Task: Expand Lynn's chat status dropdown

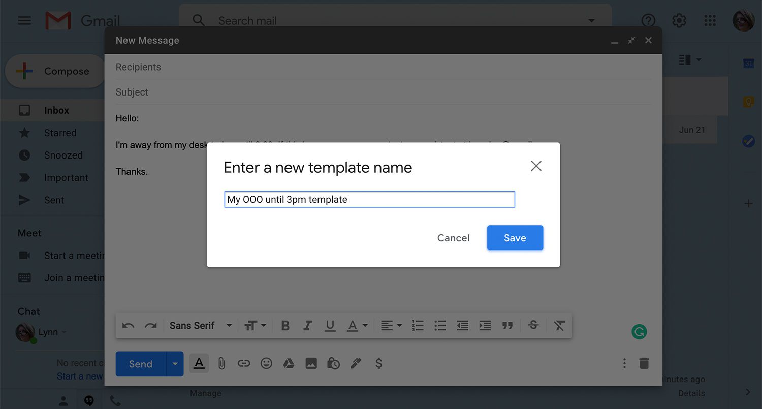Action: [65, 332]
